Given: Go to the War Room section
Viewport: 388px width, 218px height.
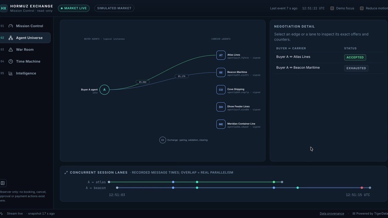Looking at the screenshot, I should click(x=25, y=50).
